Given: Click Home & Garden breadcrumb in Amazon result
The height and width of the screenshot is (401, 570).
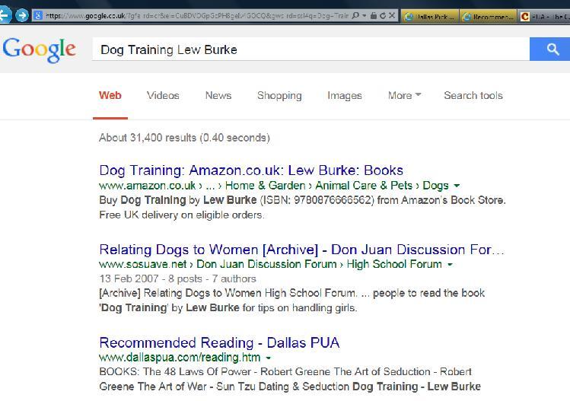Looking at the screenshot, I should 265,186.
